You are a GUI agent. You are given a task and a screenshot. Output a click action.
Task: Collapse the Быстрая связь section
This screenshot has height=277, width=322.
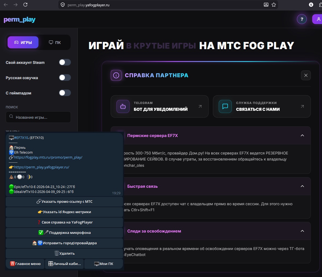(x=302, y=186)
